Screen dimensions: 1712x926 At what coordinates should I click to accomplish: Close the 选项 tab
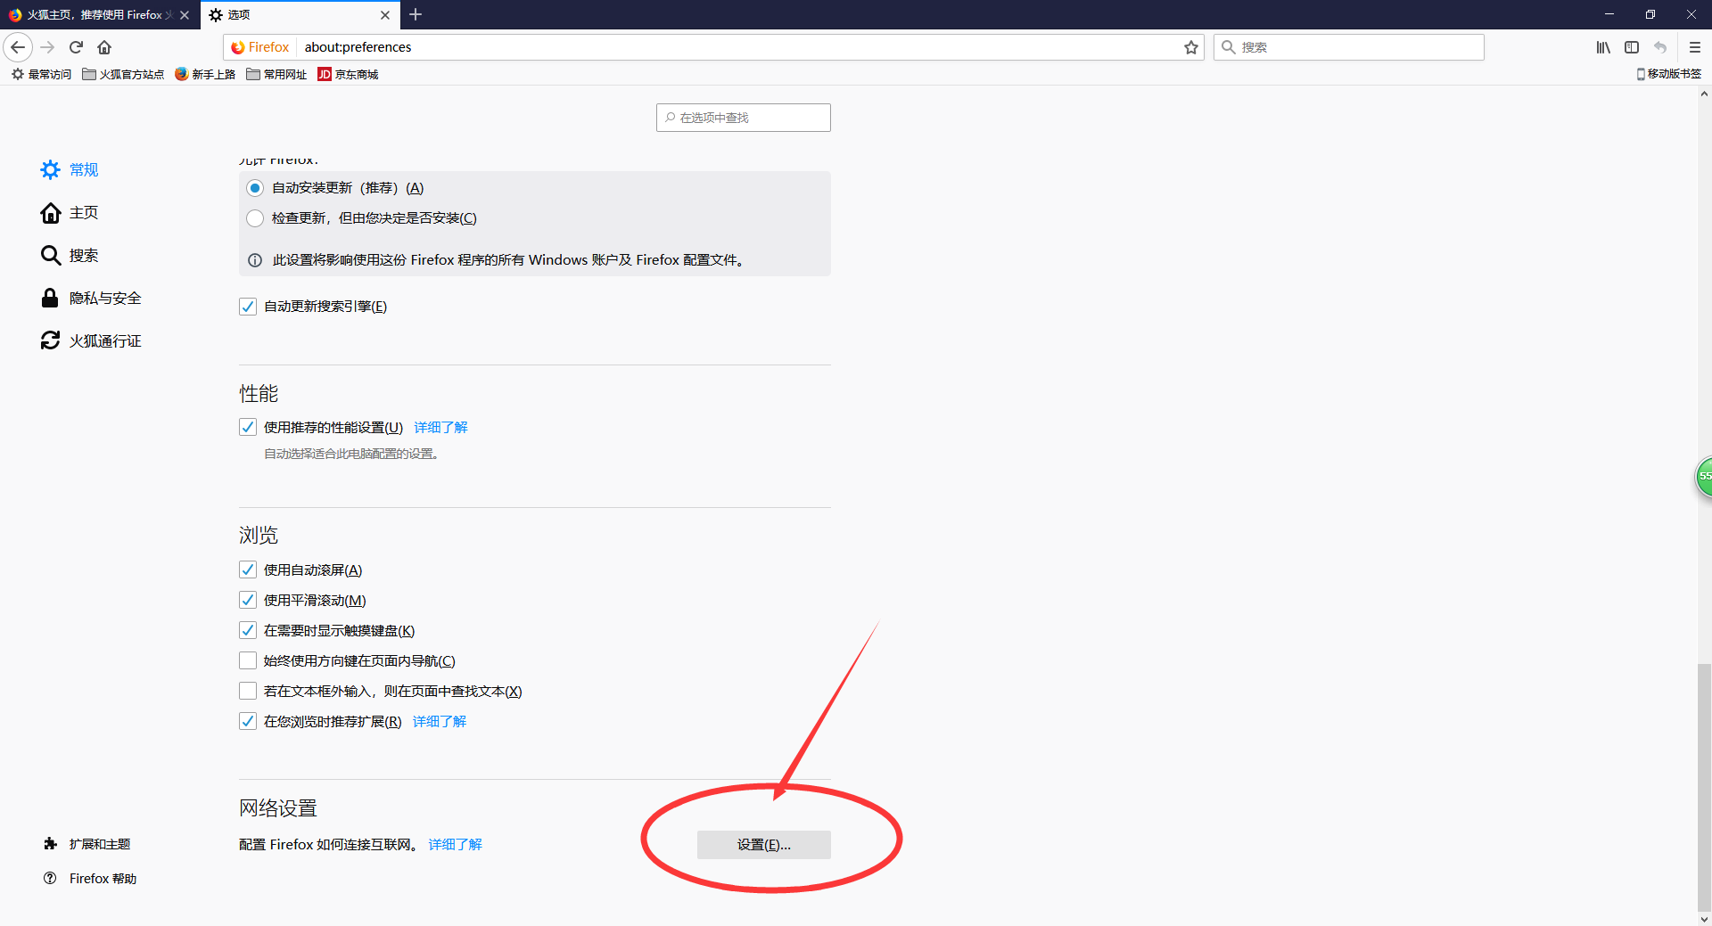(385, 15)
